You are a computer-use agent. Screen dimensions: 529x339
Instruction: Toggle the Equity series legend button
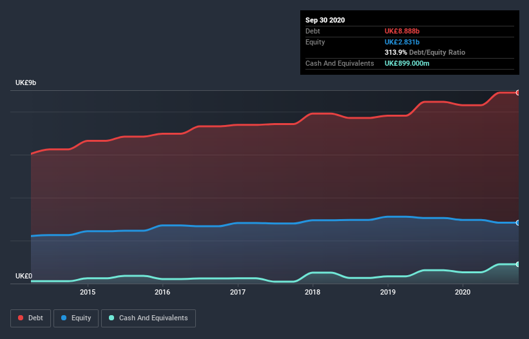click(x=76, y=318)
